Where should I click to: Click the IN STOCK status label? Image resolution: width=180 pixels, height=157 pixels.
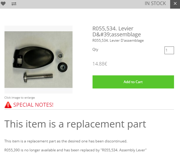pyautogui.click(x=155, y=4)
